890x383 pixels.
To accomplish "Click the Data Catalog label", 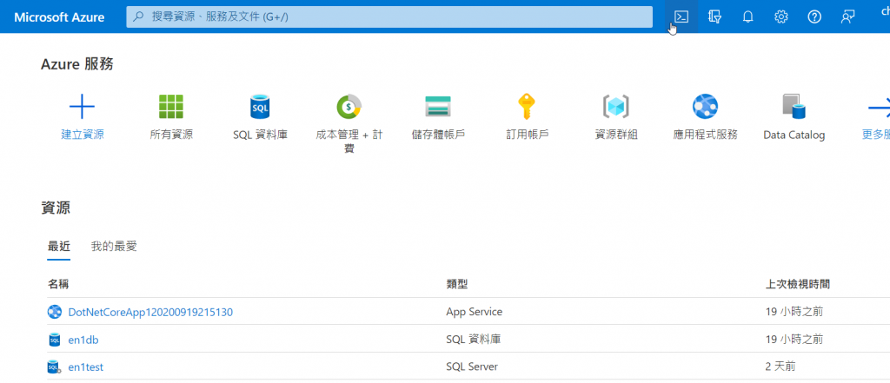I will [794, 135].
